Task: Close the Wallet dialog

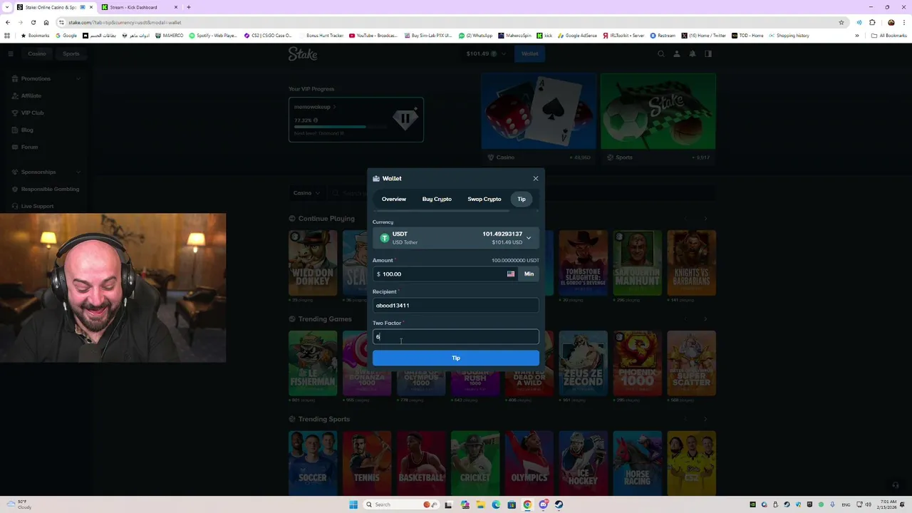Action: click(536, 179)
